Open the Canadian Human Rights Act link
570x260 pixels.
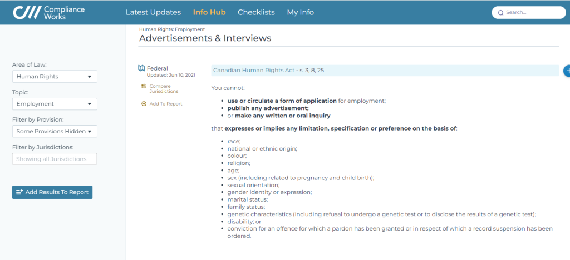254,71
